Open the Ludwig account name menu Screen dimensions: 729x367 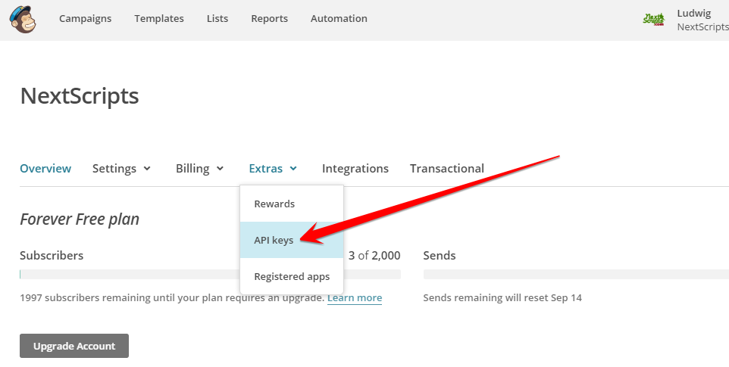tap(693, 13)
